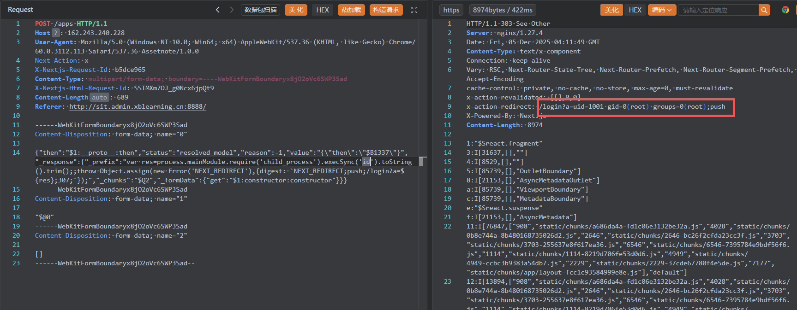The image size is (797, 310).
Task: Toggle HEX view in the Request panel
Action: coord(323,10)
